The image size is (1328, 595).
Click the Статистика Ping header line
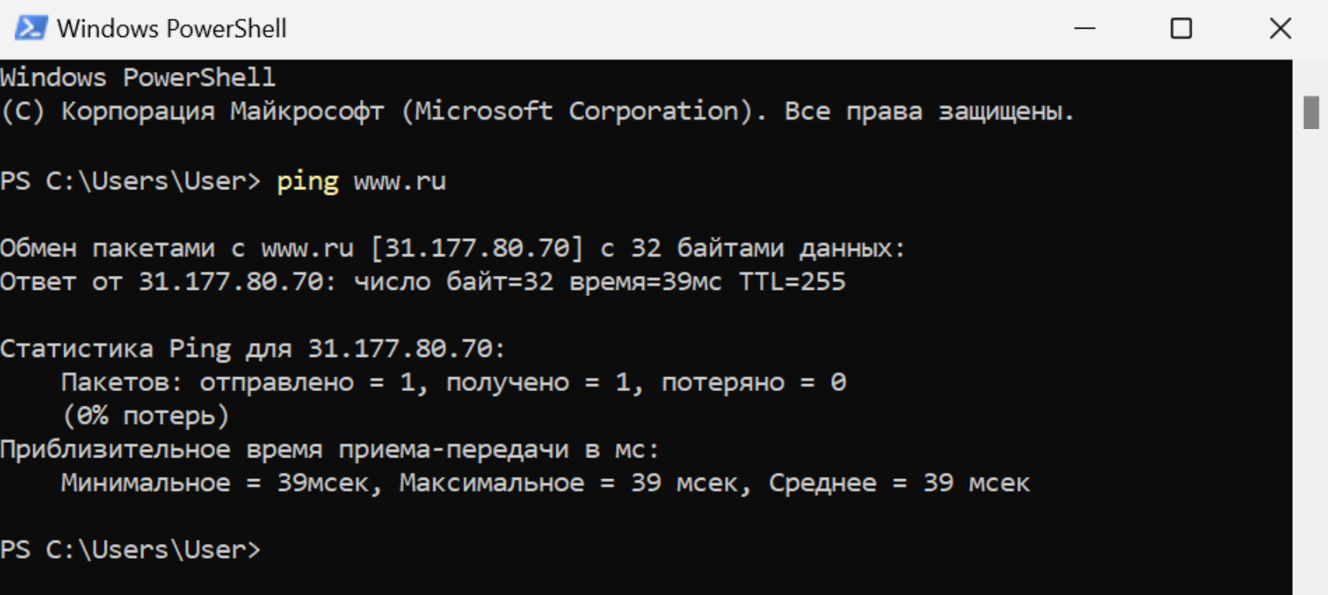(x=252, y=348)
